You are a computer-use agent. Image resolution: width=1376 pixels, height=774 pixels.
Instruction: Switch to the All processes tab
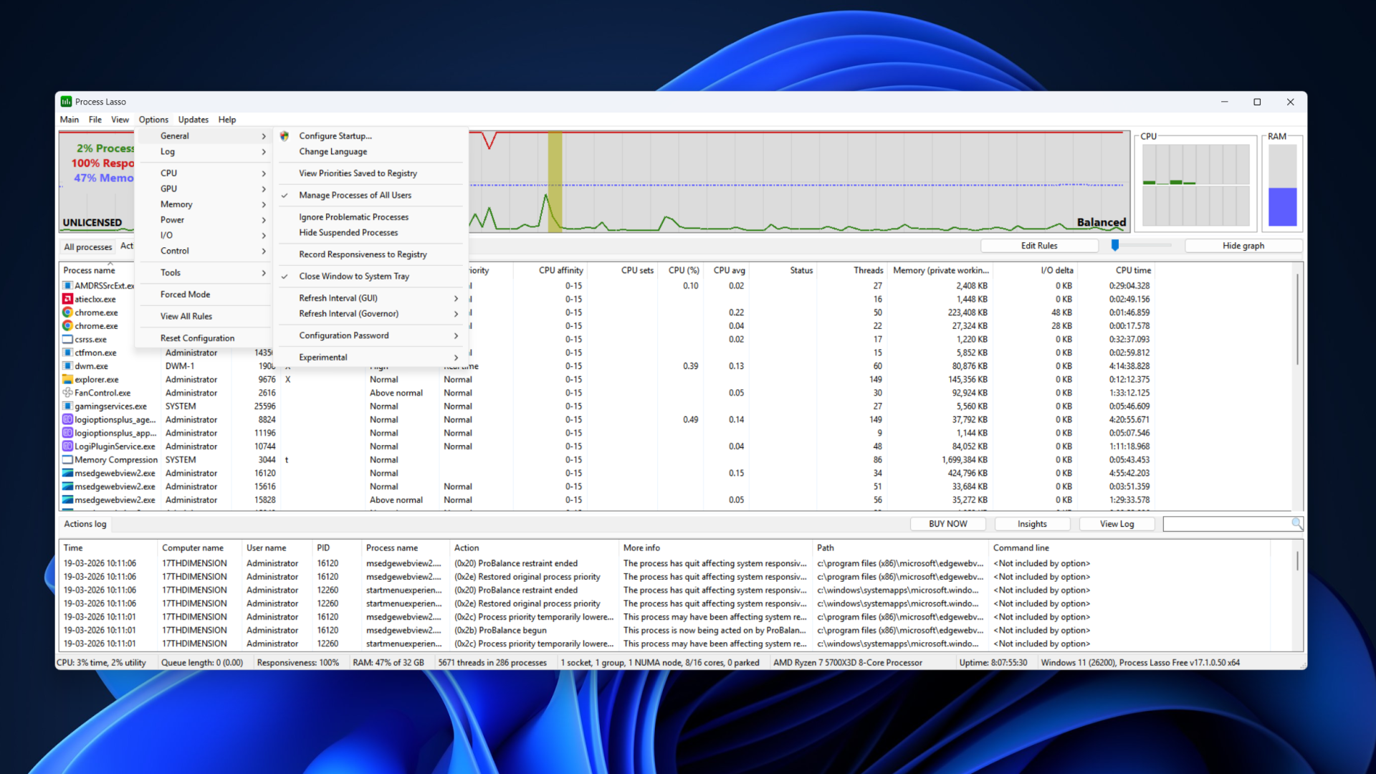[x=88, y=247]
